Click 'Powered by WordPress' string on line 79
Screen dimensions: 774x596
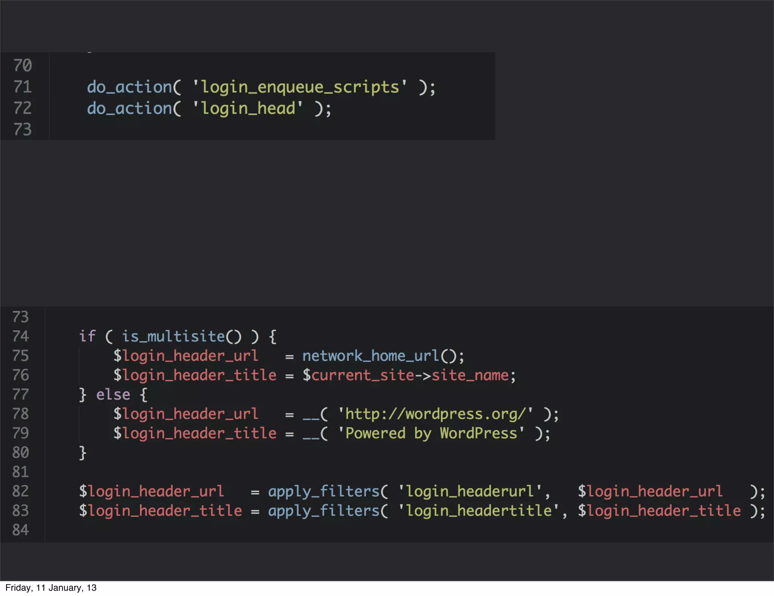431,433
